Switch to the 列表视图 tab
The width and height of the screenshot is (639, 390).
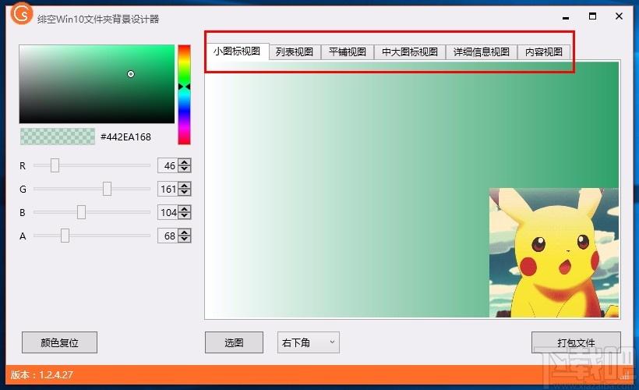coord(295,52)
